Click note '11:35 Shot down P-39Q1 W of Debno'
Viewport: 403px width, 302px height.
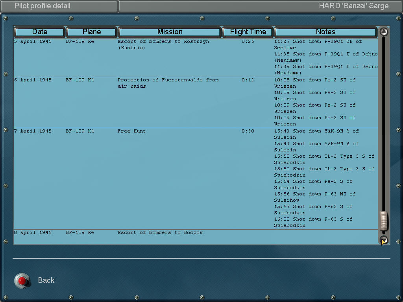(x=326, y=54)
